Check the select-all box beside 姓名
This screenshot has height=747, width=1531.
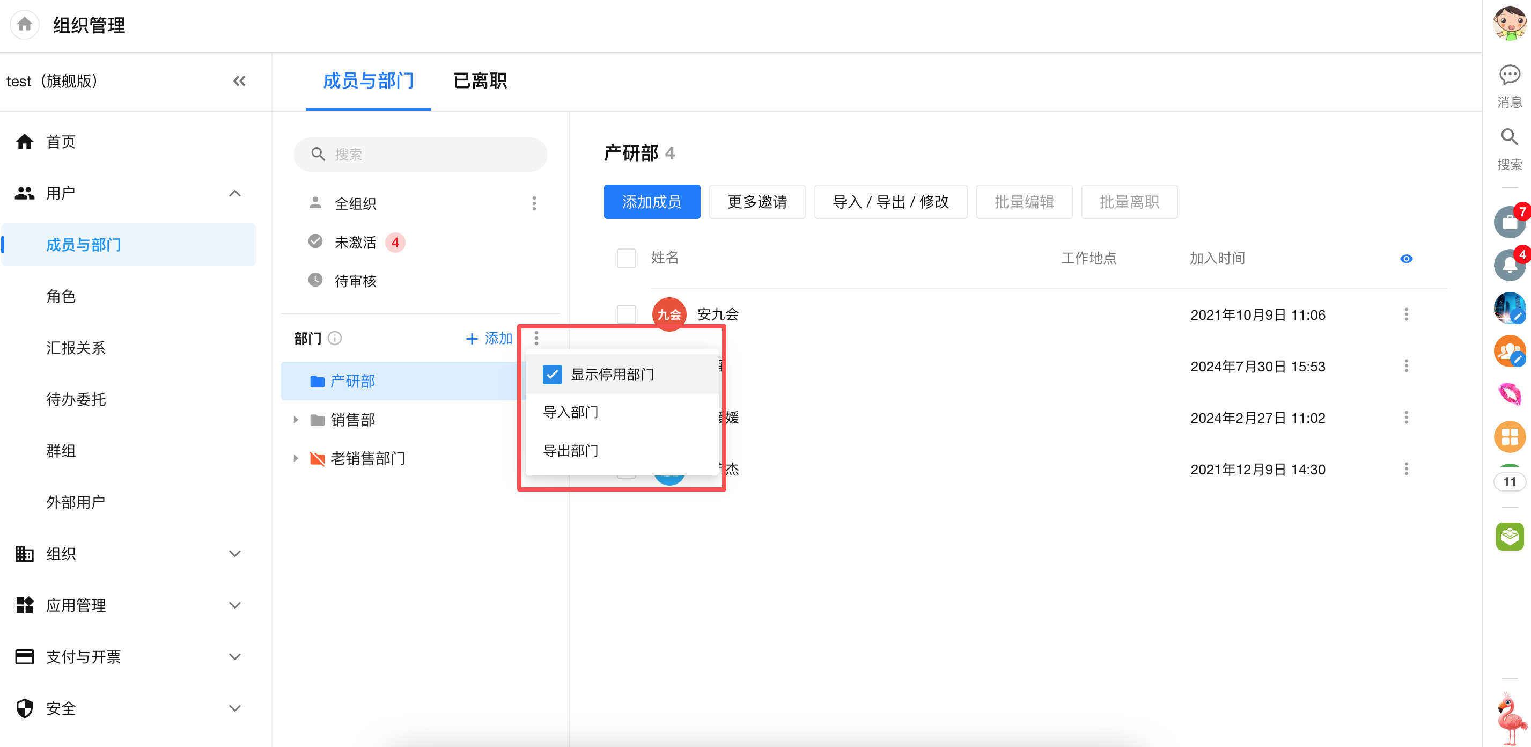[626, 258]
